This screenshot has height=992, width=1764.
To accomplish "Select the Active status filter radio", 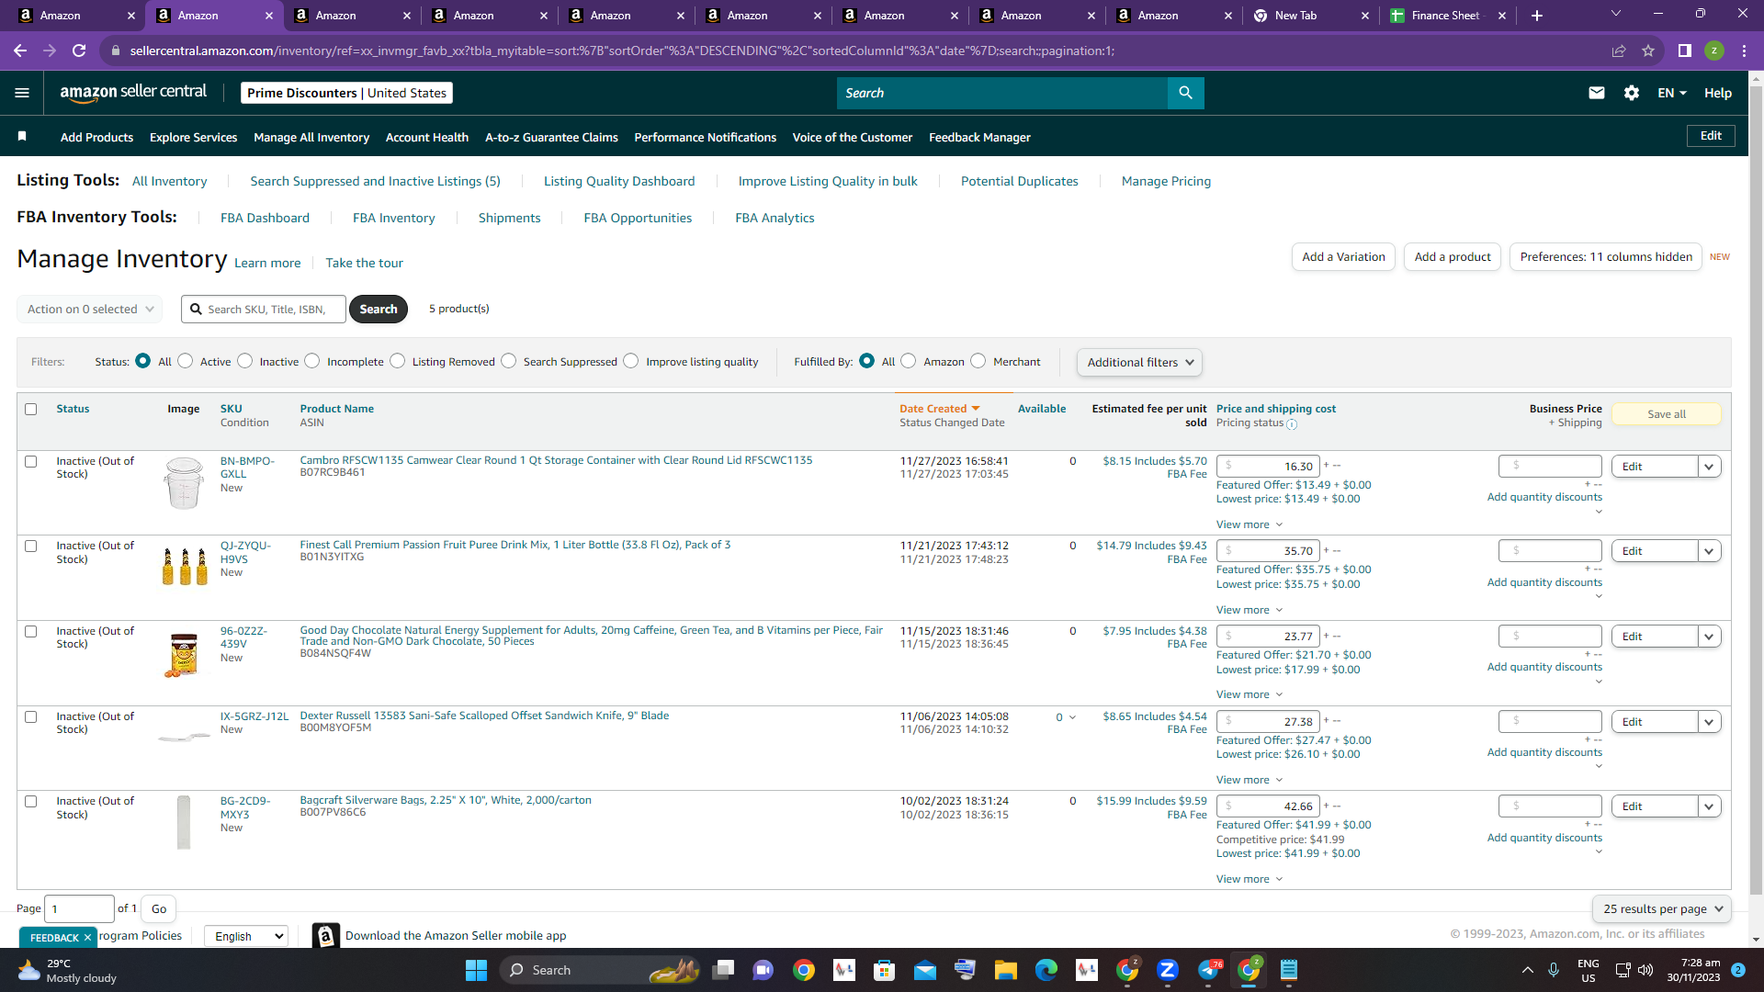I will (186, 361).
